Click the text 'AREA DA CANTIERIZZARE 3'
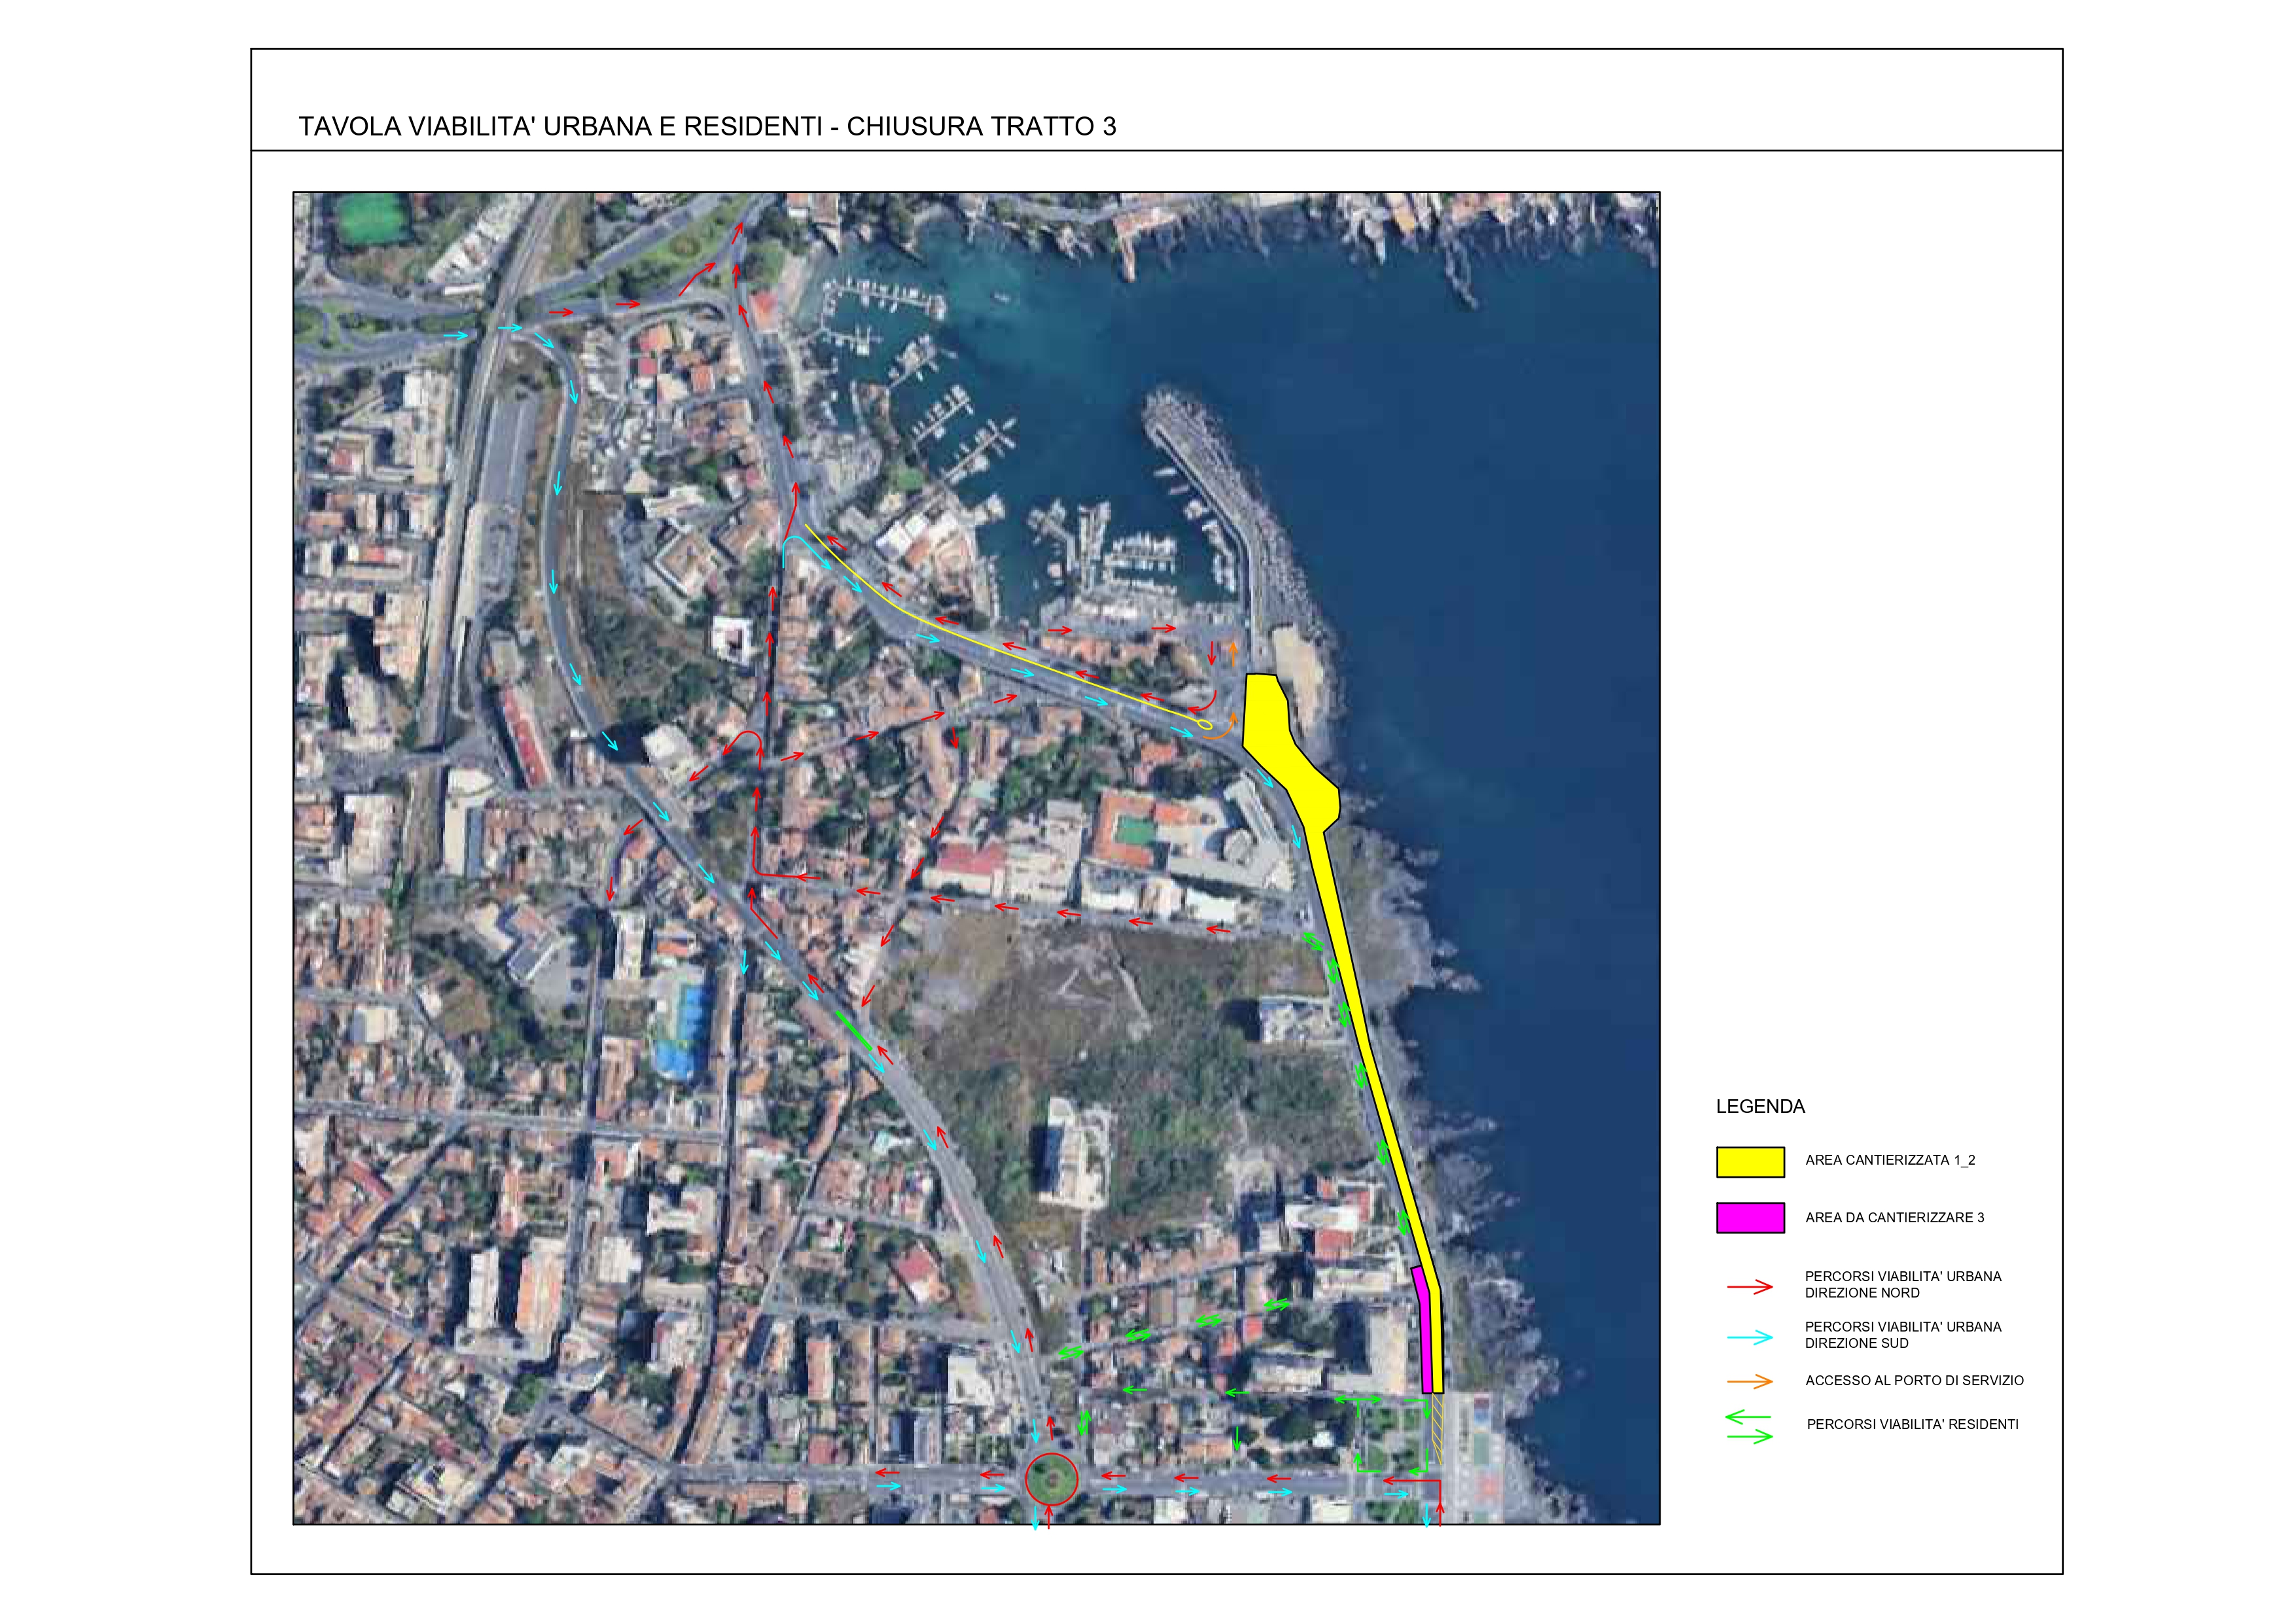The image size is (2296, 1624). coord(1894,1217)
